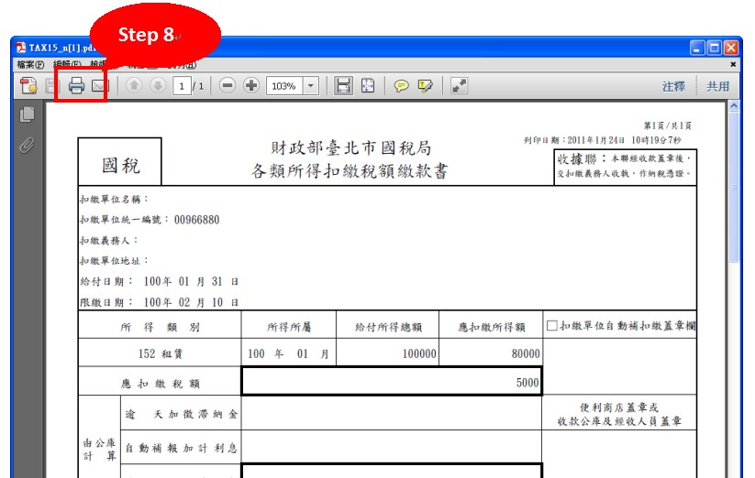Select the fit one full page icon
This screenshot has width=755, height=478.
pyautogui.click(x=367, y=86)
